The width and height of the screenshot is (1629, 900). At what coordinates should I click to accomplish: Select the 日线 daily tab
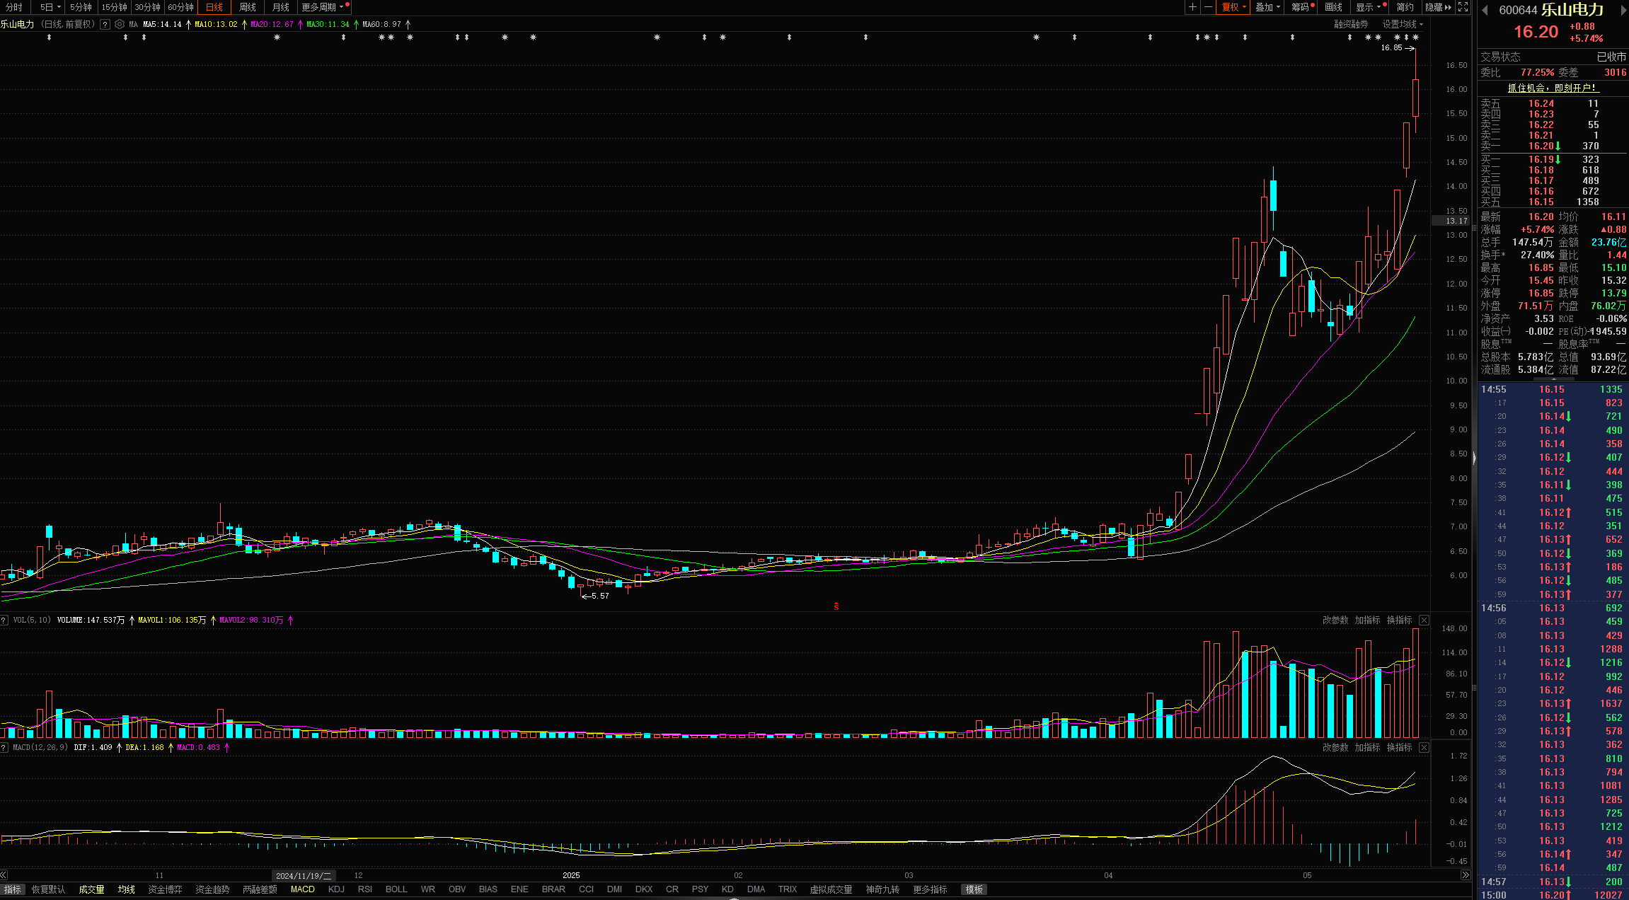[x=214, y=7]
